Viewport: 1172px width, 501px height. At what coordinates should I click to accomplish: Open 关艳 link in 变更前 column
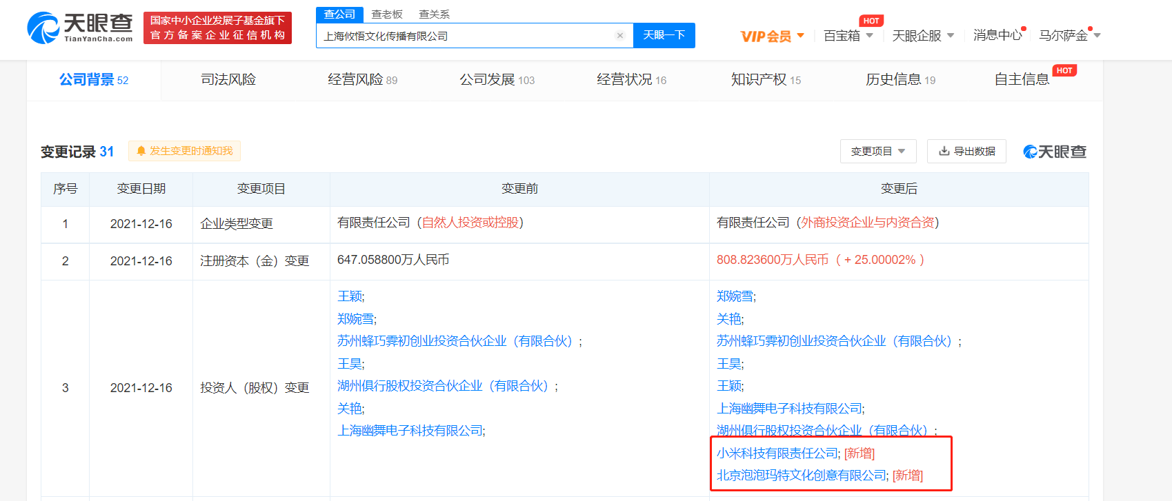point(350,409)
